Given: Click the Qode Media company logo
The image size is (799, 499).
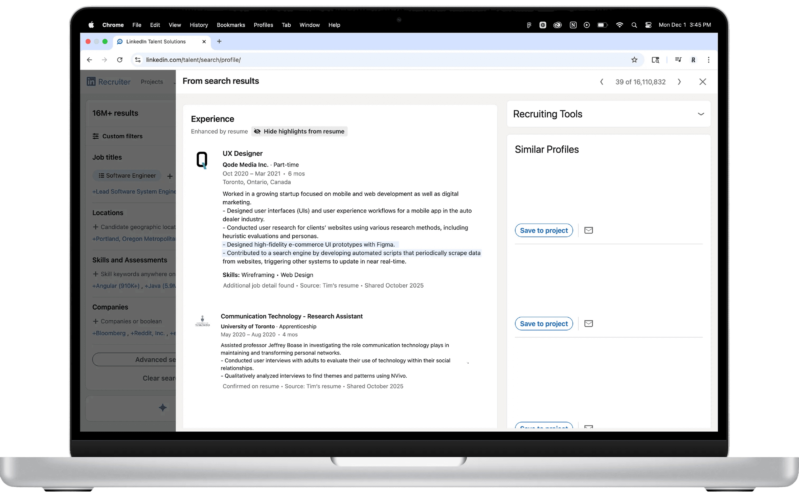Looking at the screenshot, I should 202,160.
